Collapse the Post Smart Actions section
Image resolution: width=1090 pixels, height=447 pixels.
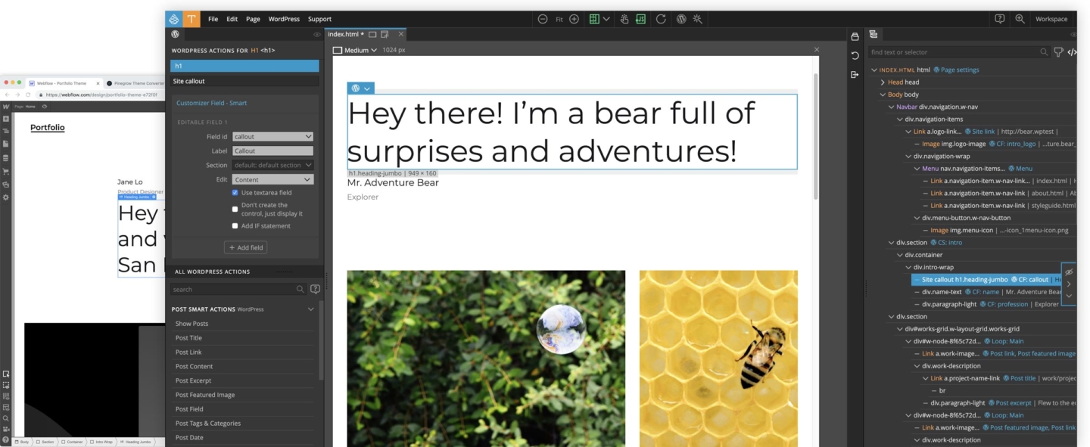tap(310, 309)
